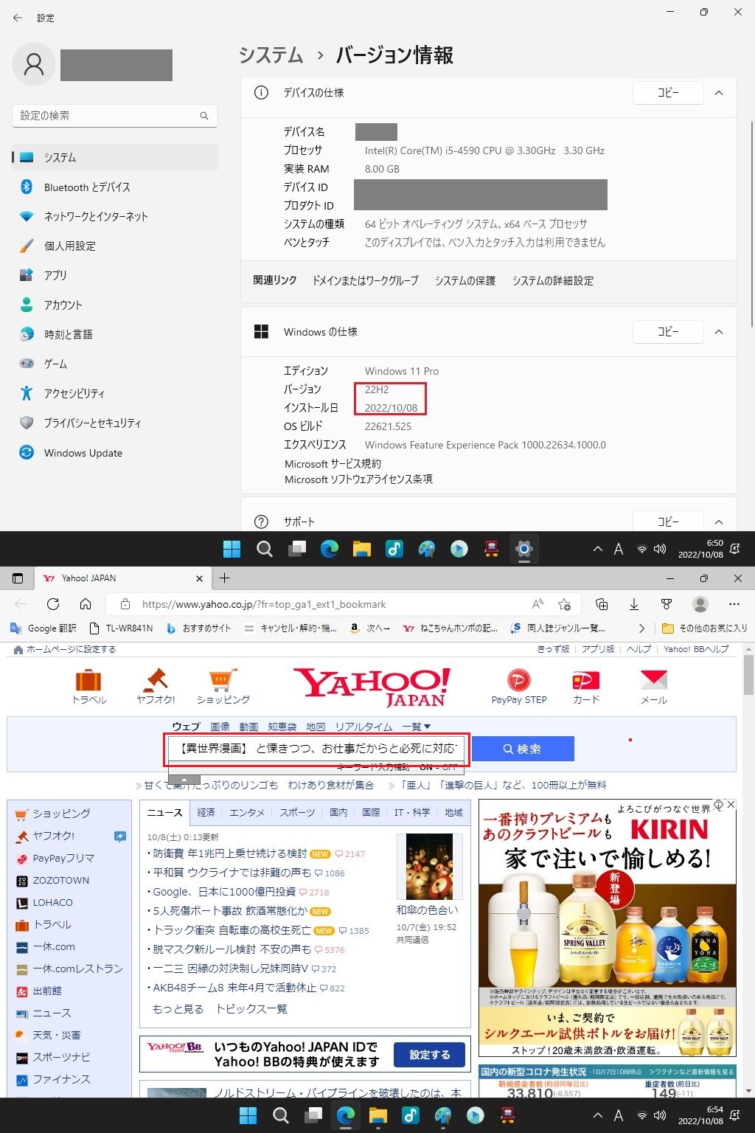Close the KIRIN advertisement with its X
This screenshot has height=1133, width=755.
click(x=731, y=805)
